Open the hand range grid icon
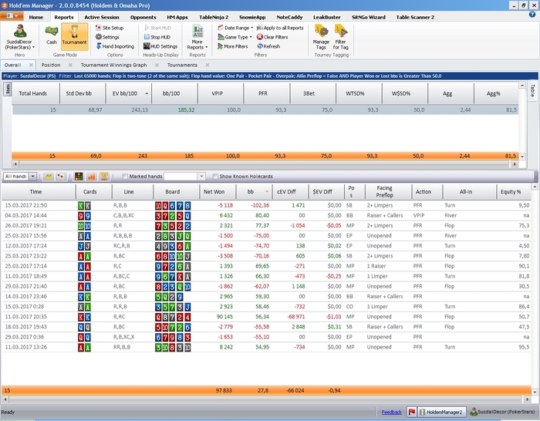The width and height of the screenshot is (540, 421). [x=79, y=177]
